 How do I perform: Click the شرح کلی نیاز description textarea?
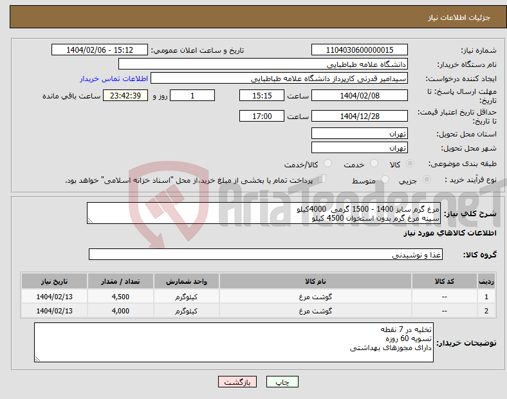264,213
